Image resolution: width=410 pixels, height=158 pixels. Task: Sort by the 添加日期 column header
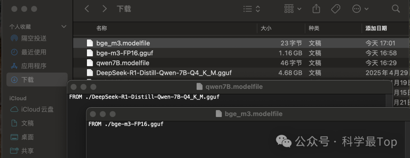tap(376, 28)
